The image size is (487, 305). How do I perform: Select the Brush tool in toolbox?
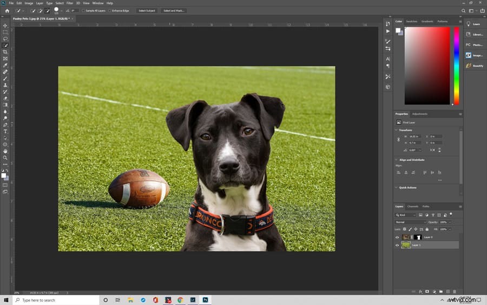5,79
